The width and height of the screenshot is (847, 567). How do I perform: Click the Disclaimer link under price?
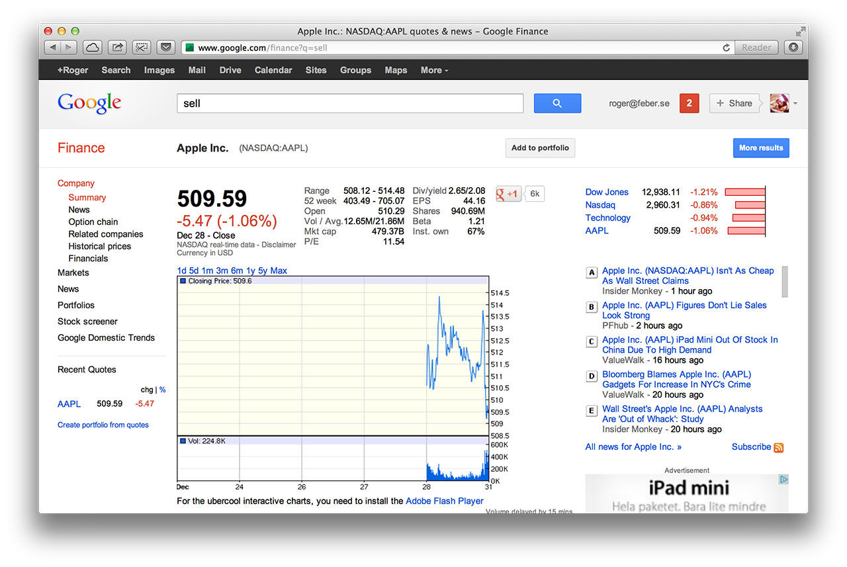(279, 245)
